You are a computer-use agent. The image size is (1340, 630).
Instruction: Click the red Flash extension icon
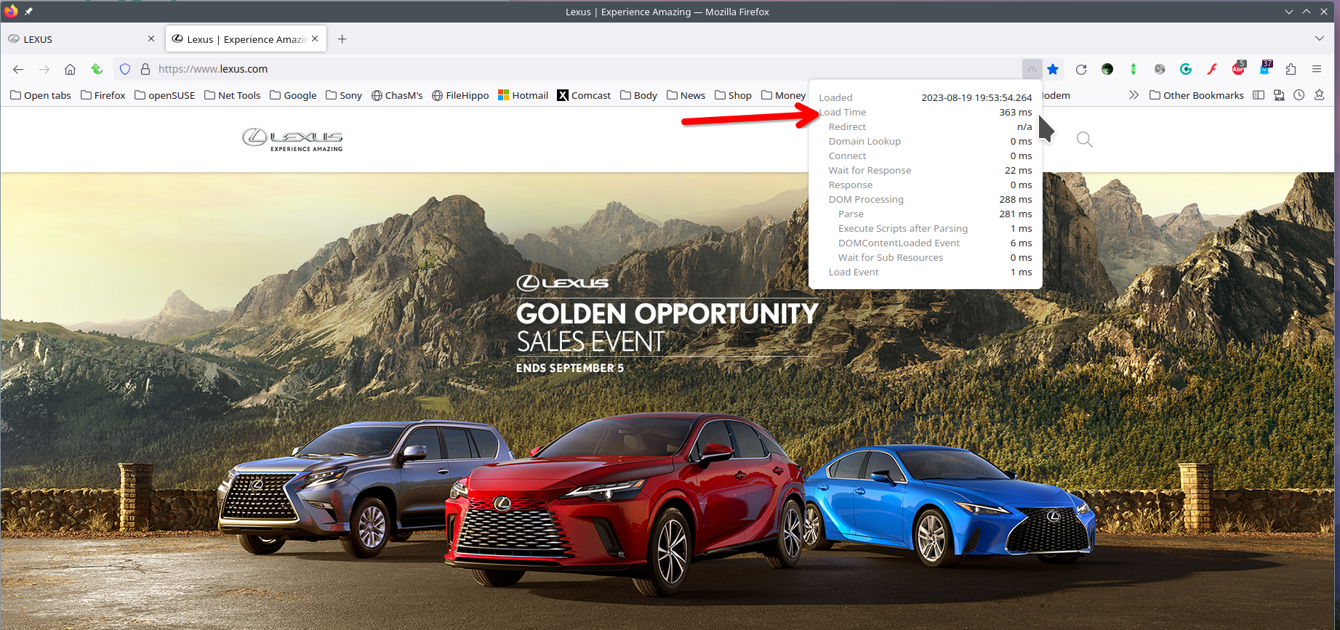click(1212, 69)
